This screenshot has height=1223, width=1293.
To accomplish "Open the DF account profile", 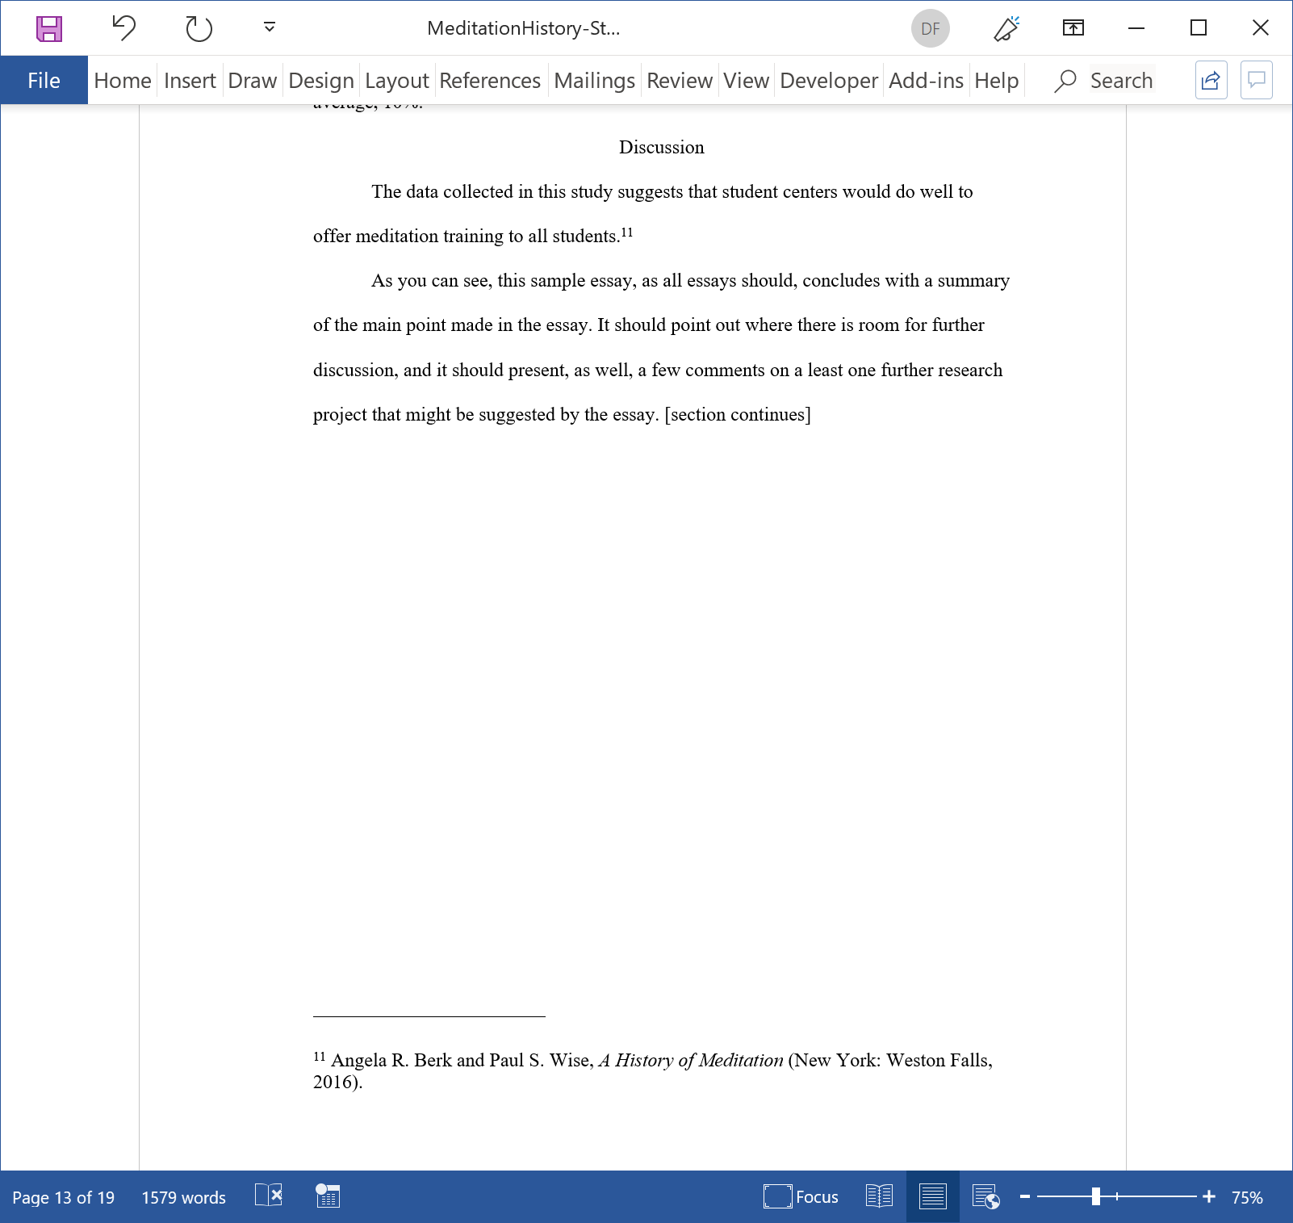I will tap(930, 28).
